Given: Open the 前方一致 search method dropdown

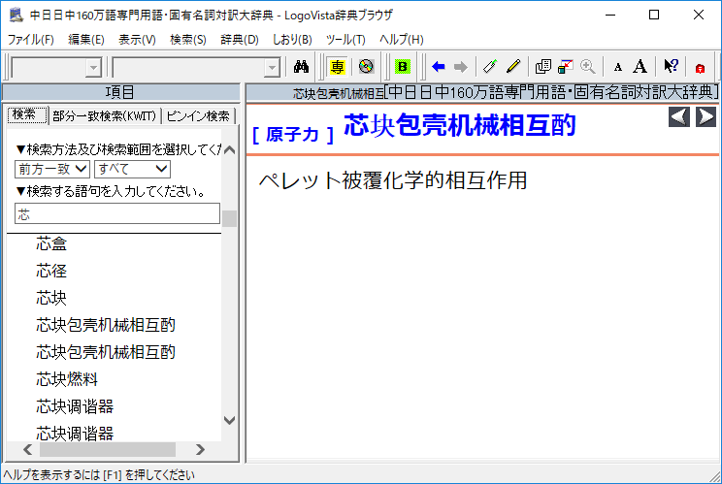Looking at the screenshot, I should pos(52,169).
